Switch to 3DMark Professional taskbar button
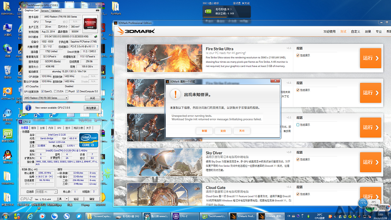 242,216
